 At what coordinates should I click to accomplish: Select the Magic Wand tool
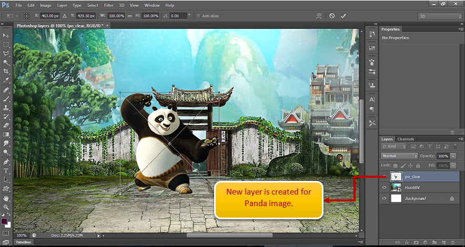[x=6, y=62]
